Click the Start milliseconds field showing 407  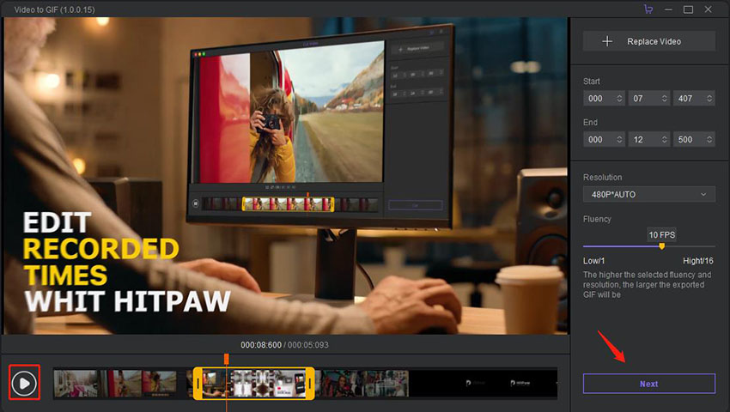(x=694, y=98)
